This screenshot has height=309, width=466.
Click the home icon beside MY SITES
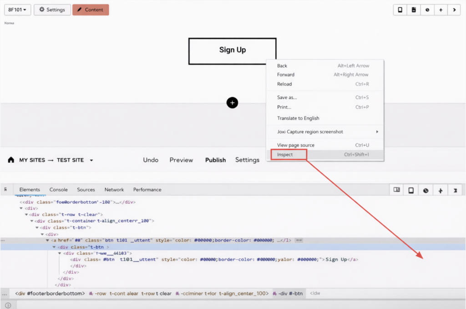[11, 160]
